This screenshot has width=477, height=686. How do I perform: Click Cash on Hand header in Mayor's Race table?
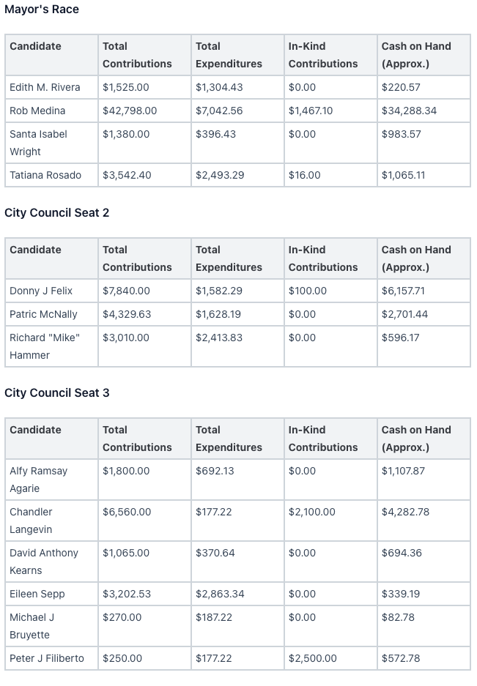(x=416, y=55)
